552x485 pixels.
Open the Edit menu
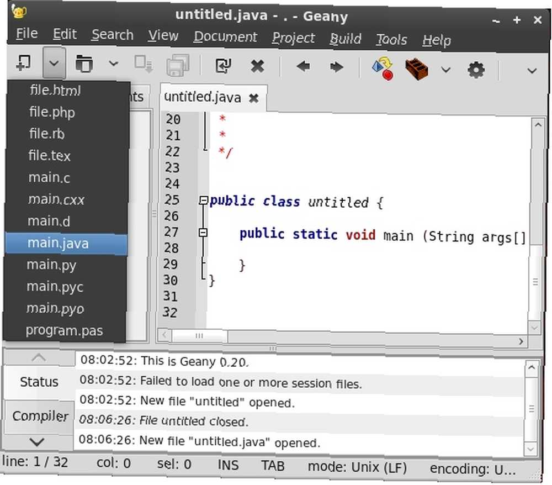click(x=65, y=34)
